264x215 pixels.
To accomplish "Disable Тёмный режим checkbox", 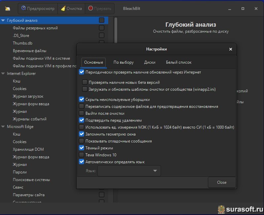I will click(82, 148).
